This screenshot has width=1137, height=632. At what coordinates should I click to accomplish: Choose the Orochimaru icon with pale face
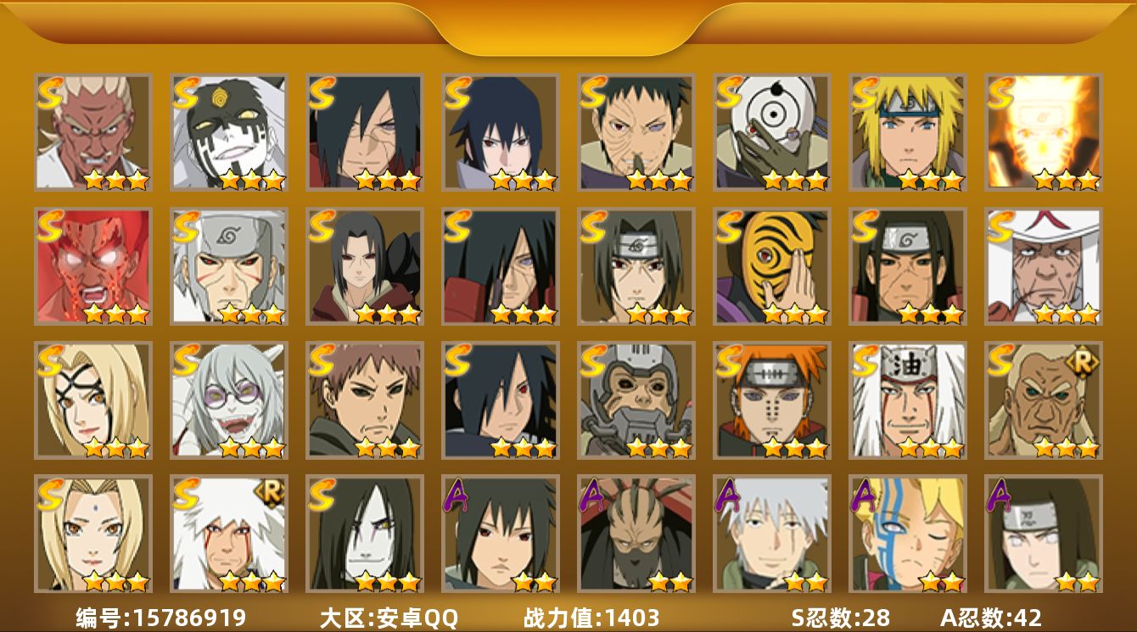coord(365,534)
